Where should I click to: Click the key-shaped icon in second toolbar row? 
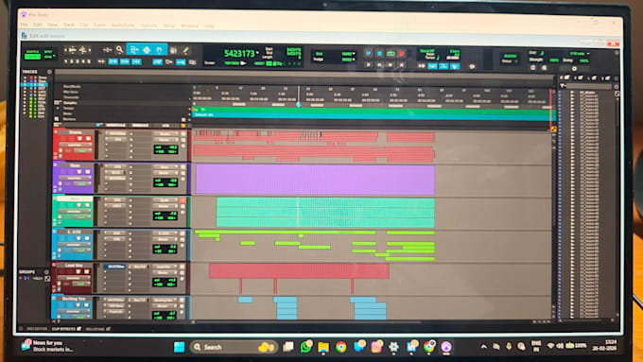click(168, 62)
